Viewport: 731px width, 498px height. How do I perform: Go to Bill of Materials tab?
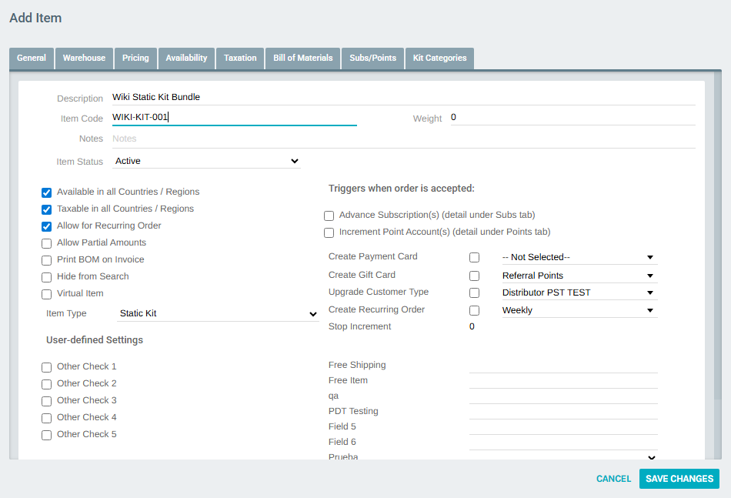pos(302,58)
